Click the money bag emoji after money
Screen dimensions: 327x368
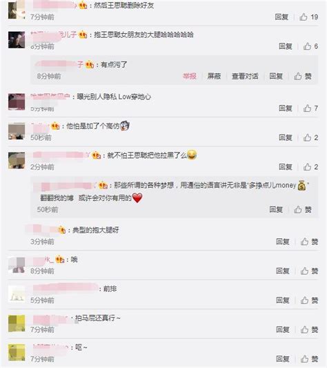coord(301,186)
